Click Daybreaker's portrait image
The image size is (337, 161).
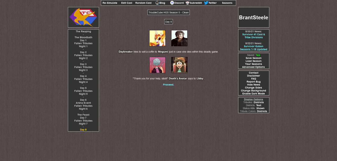click(x=157, y=38)
